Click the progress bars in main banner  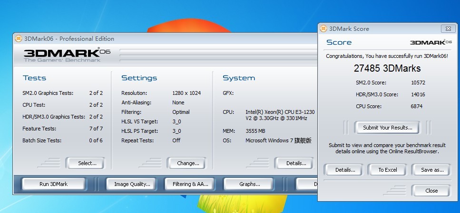pyautogui.click(x=216, y=55)
